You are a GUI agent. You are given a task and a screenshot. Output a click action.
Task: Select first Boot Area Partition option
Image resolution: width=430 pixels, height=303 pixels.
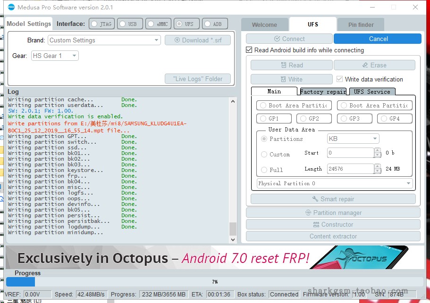click(x=294, y=106)
